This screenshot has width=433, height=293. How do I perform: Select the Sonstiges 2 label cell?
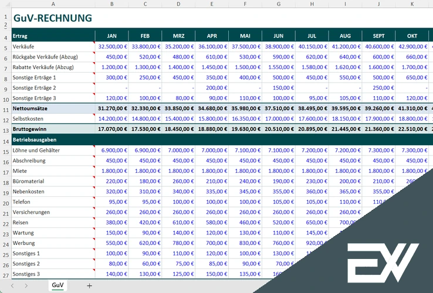(53, 264)
